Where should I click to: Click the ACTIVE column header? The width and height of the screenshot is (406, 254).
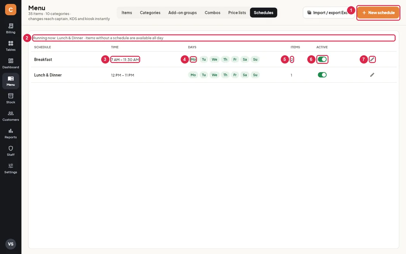(x=322, y=47)
